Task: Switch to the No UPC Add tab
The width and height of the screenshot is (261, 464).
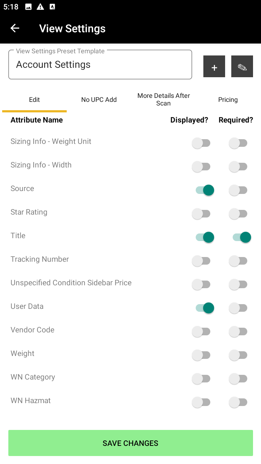Action: (99, 100)
